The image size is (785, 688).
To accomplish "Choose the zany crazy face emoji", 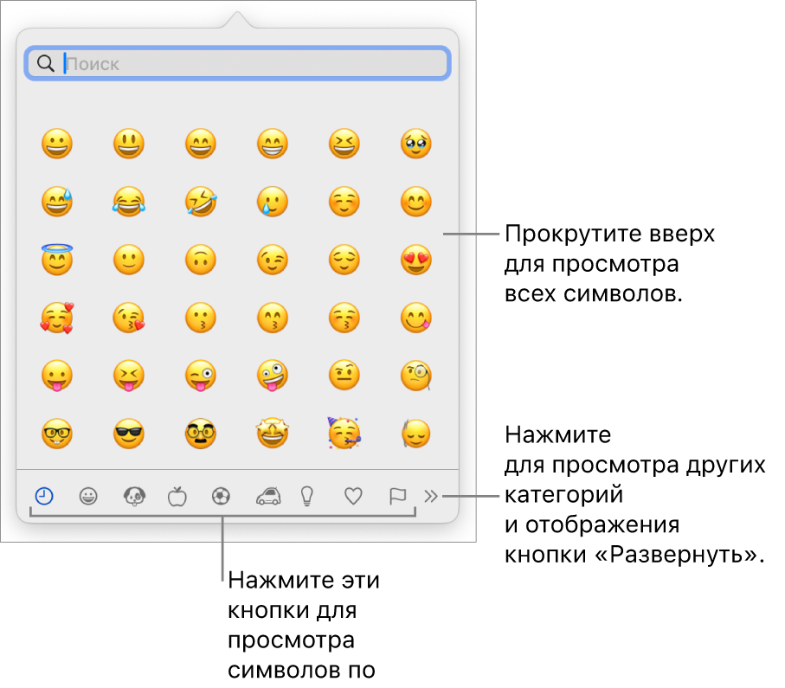I will pyautogui.click(x=273, y=376).
